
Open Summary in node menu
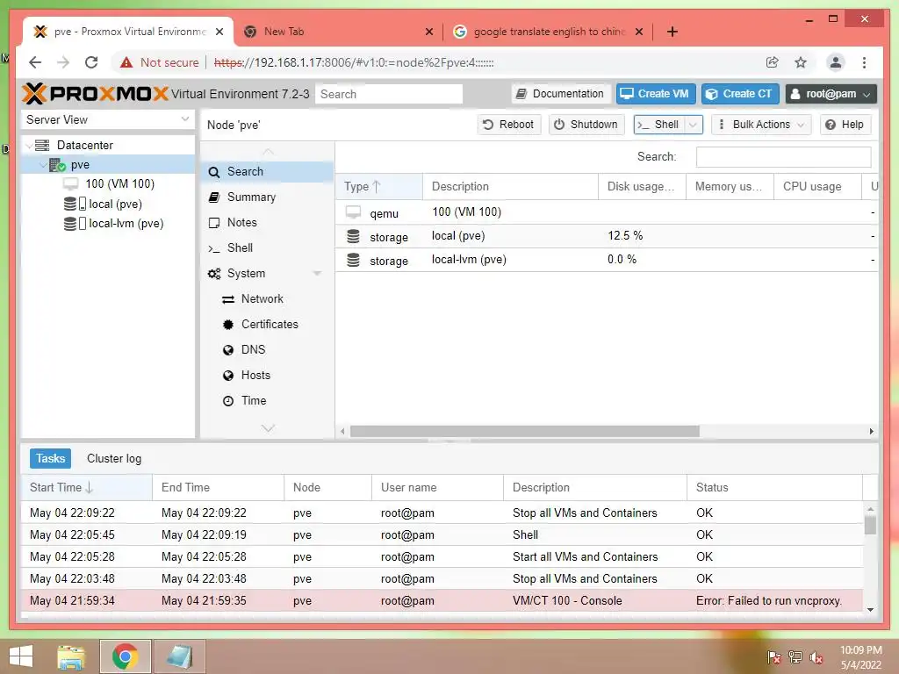click(x=267, y=197)
